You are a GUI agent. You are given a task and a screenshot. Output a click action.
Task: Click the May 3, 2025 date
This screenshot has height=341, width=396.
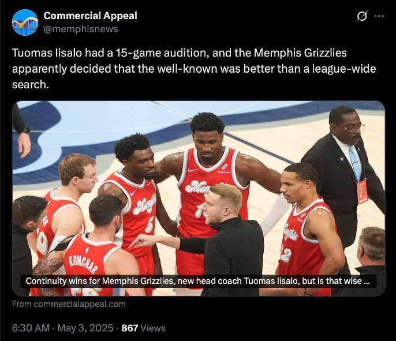tap(85, 328)
